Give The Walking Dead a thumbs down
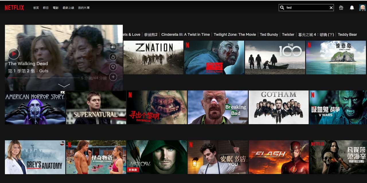Screen dimensions: 367x183 (x=113, y=67)
